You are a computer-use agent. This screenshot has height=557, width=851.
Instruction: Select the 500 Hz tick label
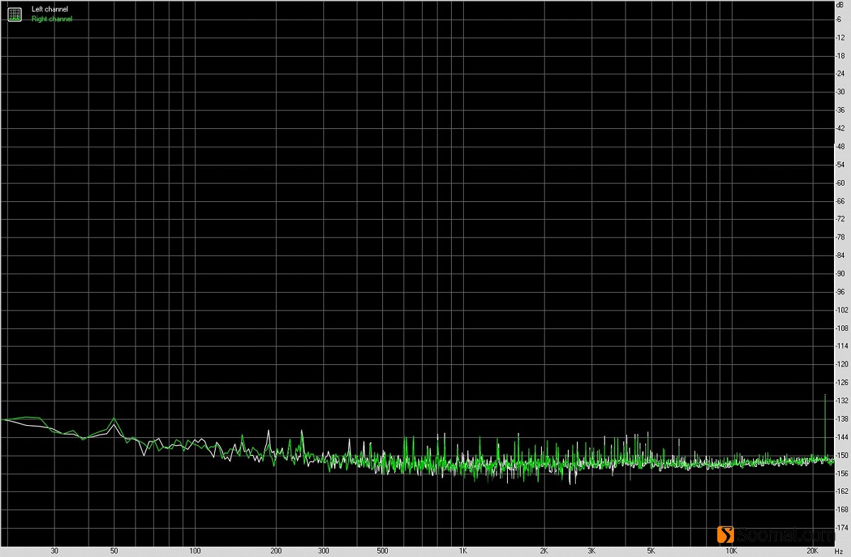tap(383, 550)
